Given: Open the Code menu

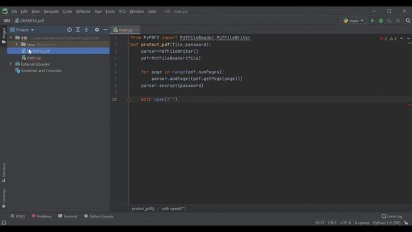Looking at the screenshot, I should tap(67, 12).
